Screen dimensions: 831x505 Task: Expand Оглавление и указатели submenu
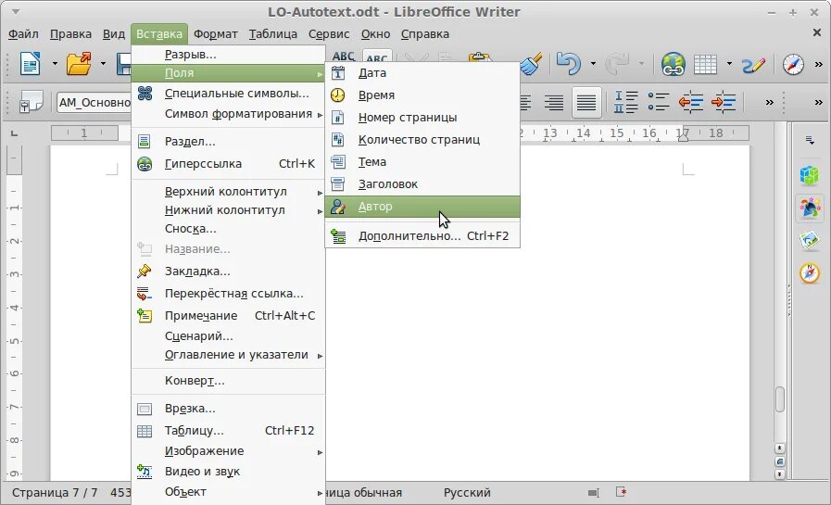[x=229, y=355]
